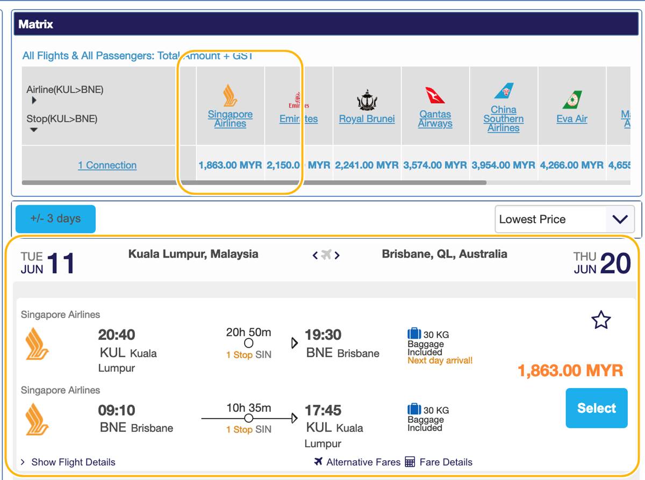
Task: Click the calculator icon beside Fare Details
Action: click(410, 462)
